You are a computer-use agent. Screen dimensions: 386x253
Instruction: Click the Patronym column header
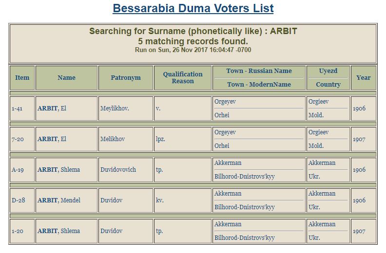click(125, 78)
